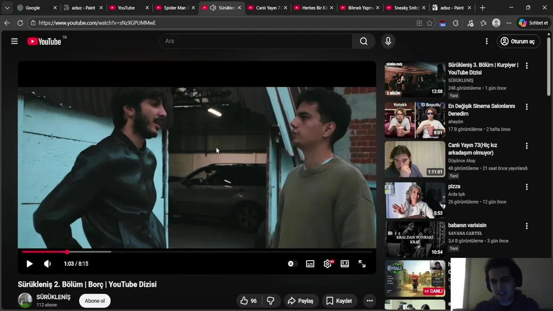The image size is (553, 311).
Task: Subscribe with Abone ol button
Action: click(95, 301)
